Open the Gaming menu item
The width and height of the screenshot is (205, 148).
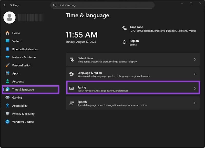pyautogui.click(x=30, y=98)
